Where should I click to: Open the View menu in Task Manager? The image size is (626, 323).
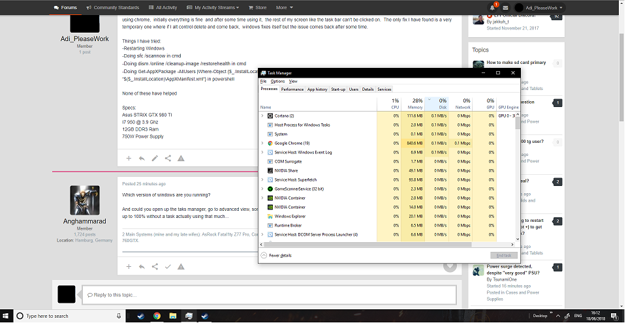[x=293, y=82]
